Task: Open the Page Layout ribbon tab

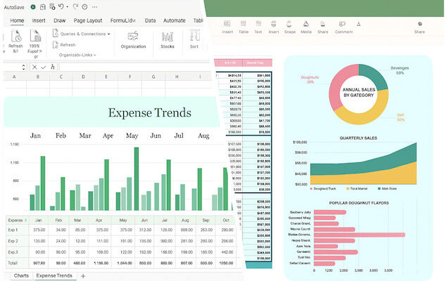Action: pos(88,20)
